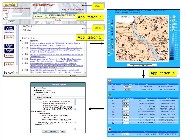
Task: Click the 簡易検索に戻る sidebar button
Action: (9, 46)
